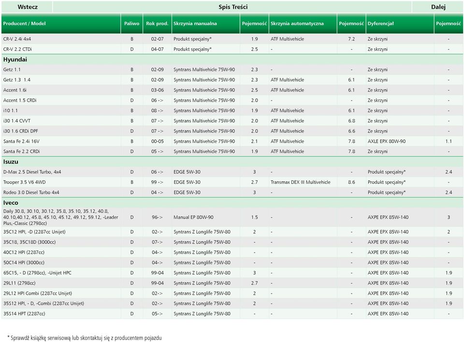
Task: Select the CR-V 2.2 CTDi row
Action: (232, 49)
